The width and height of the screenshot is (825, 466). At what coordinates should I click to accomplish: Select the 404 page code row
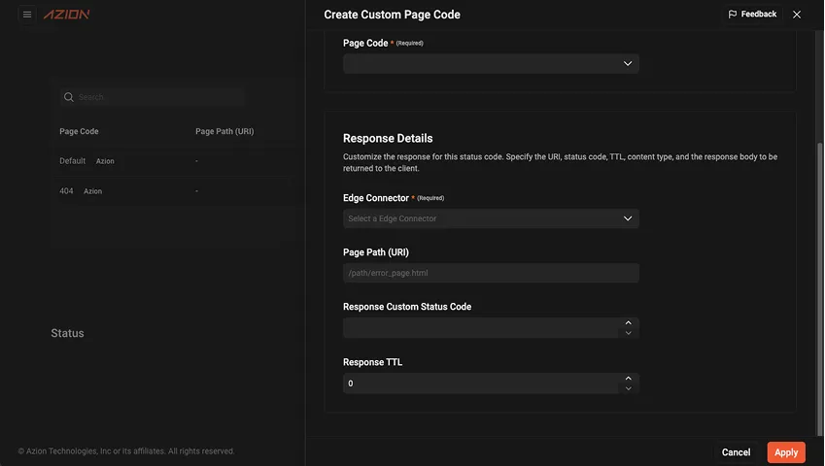point(66,191)
